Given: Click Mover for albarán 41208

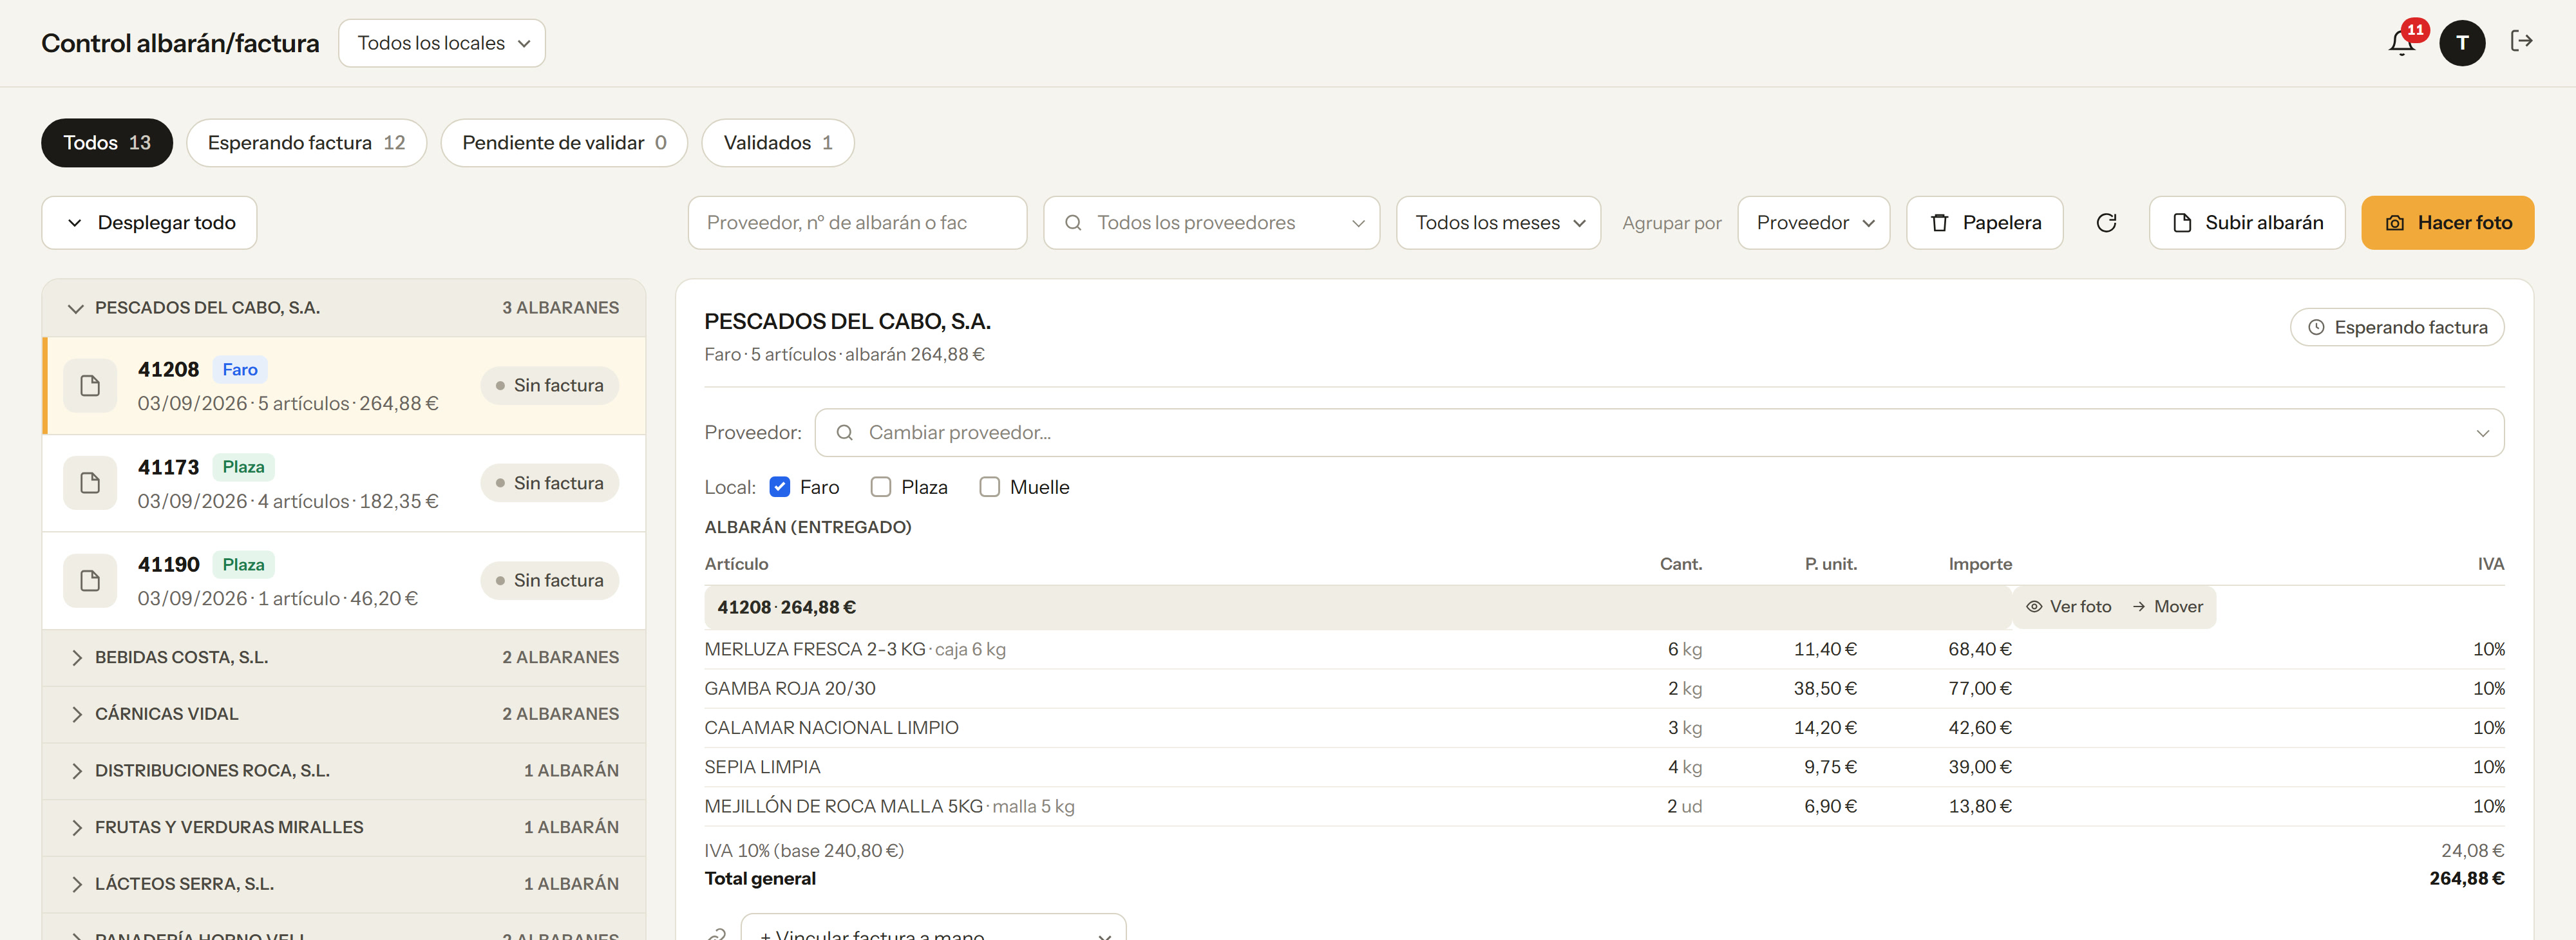Looking at the screenshot, I should tap(2167, 607).
